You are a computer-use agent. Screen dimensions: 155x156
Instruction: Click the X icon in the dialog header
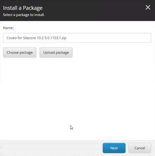148,7
